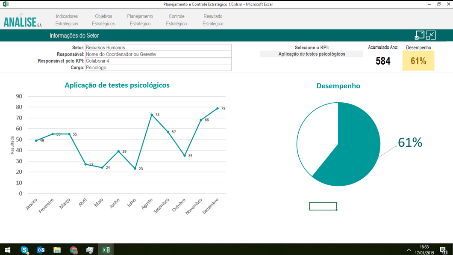Open Controle Estratégico menu
This screenshot has height=255, width=453.
[176, 20]
